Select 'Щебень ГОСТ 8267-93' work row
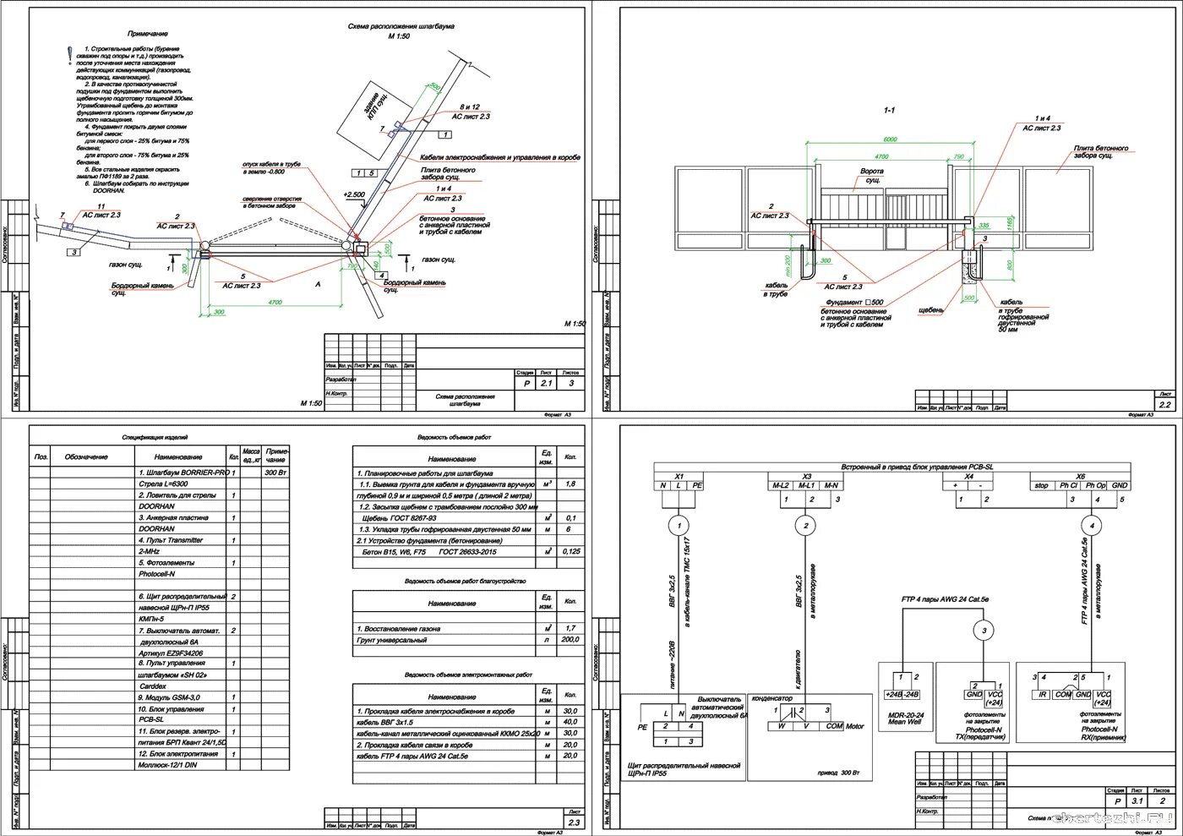 click(468, 518)
